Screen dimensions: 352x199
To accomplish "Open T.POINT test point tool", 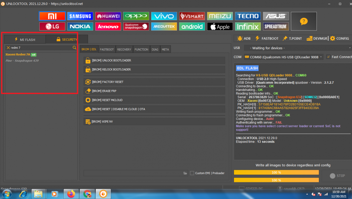I will [292, 39].
